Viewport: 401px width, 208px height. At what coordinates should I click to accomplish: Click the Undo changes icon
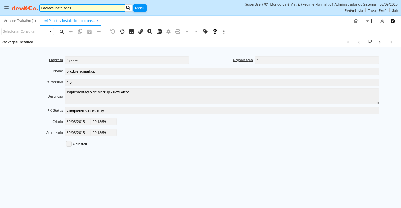point(113,31)
